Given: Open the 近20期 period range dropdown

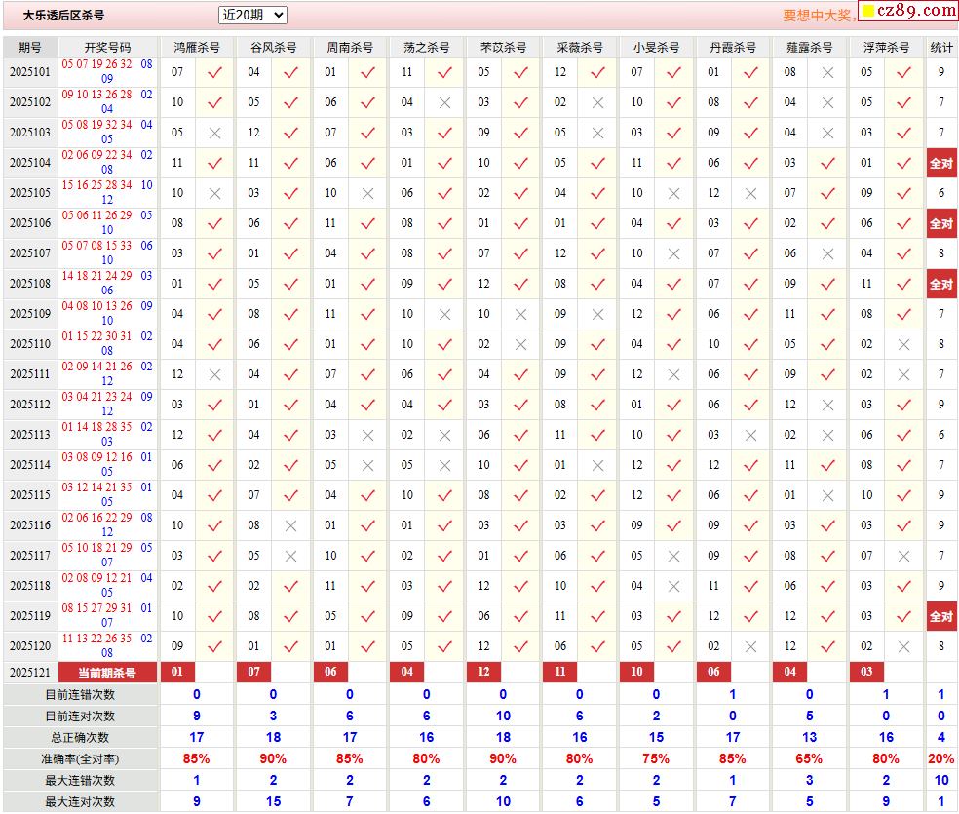Looking at the screenshot, I should 252,15.
